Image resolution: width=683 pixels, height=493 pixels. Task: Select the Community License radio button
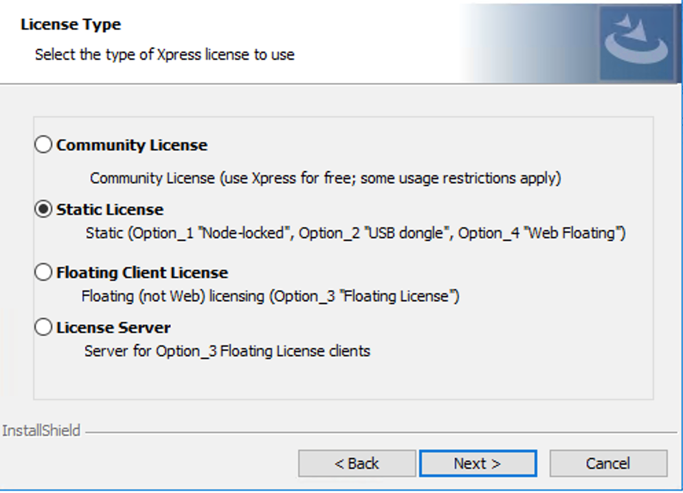(x=43, y=145)
